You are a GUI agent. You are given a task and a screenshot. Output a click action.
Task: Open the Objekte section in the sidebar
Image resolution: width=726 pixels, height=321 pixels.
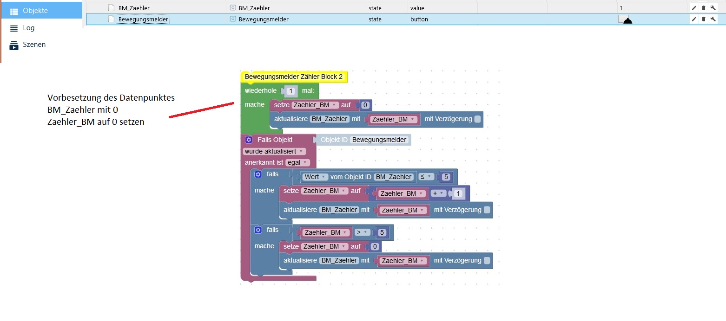42,11
